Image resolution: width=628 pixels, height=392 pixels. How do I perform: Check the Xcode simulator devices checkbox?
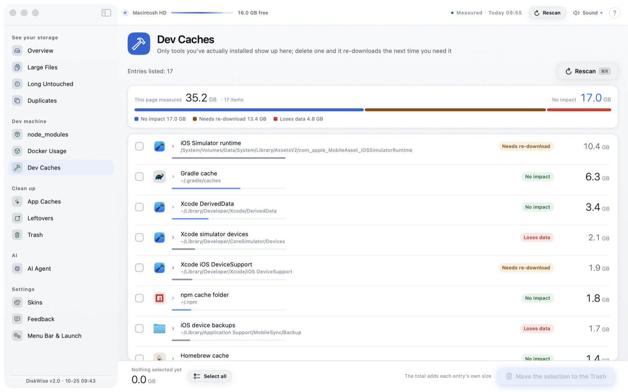click(x=139, y=238)
